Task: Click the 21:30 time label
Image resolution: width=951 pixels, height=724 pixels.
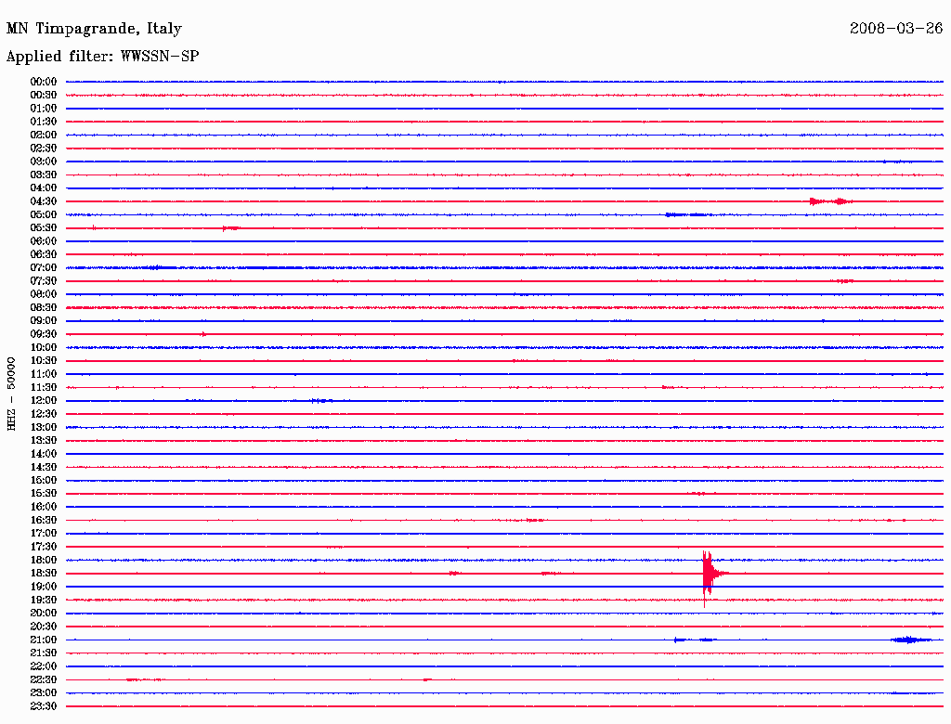Action: [44, 653]
